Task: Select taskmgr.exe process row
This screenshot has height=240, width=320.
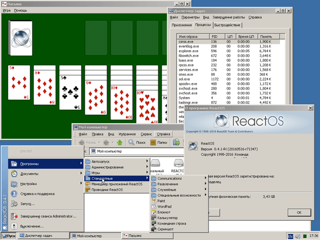Action: point(229,102)
